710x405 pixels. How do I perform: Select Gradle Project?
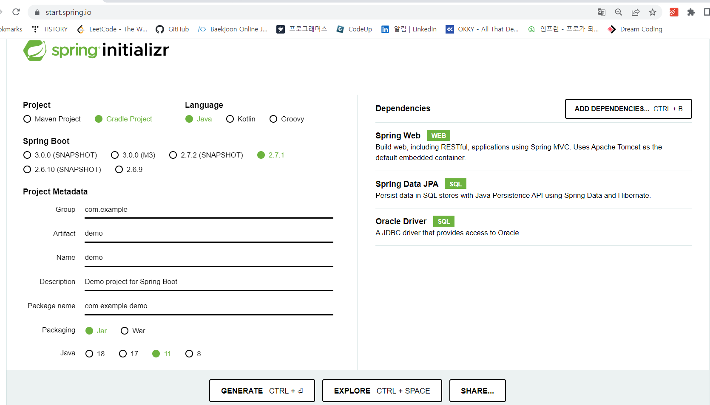point(124,119)
